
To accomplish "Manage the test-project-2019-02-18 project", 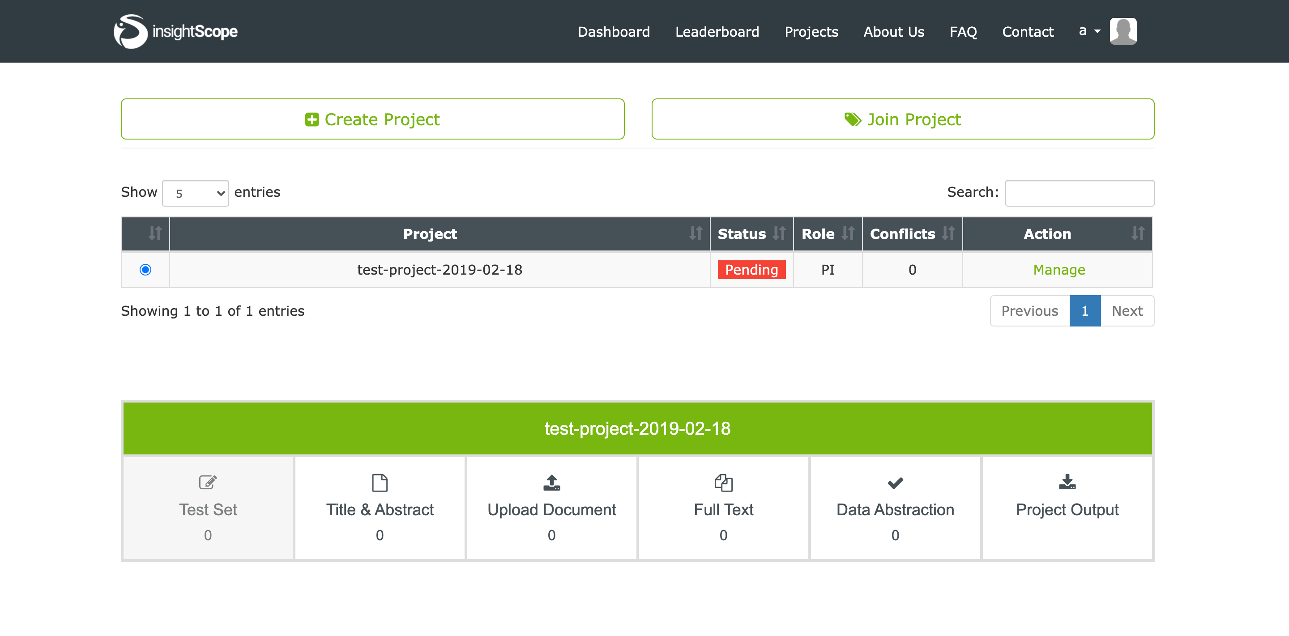I will tap(1059, 270).
